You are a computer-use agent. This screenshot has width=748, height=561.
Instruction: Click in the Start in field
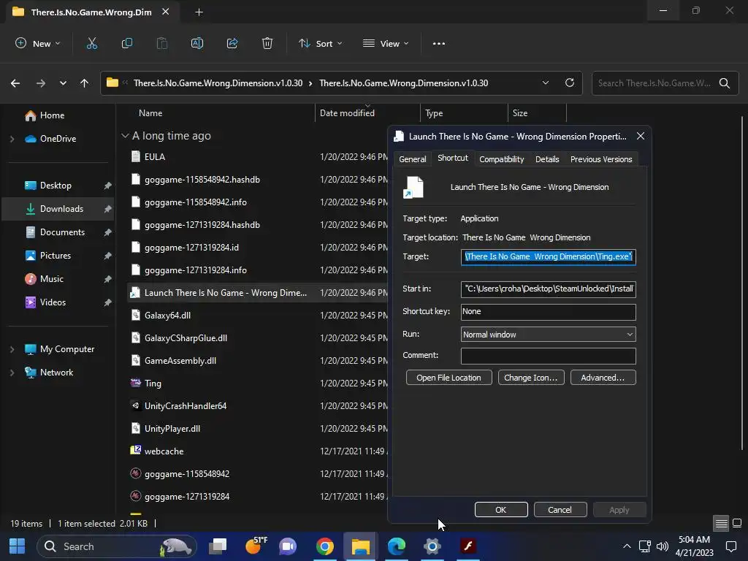[x=548, y=289]
